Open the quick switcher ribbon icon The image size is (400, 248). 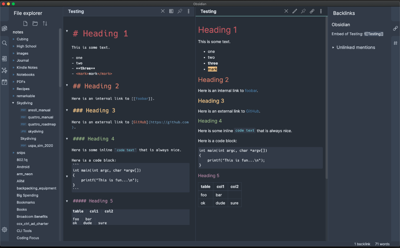tap(4, 59)
